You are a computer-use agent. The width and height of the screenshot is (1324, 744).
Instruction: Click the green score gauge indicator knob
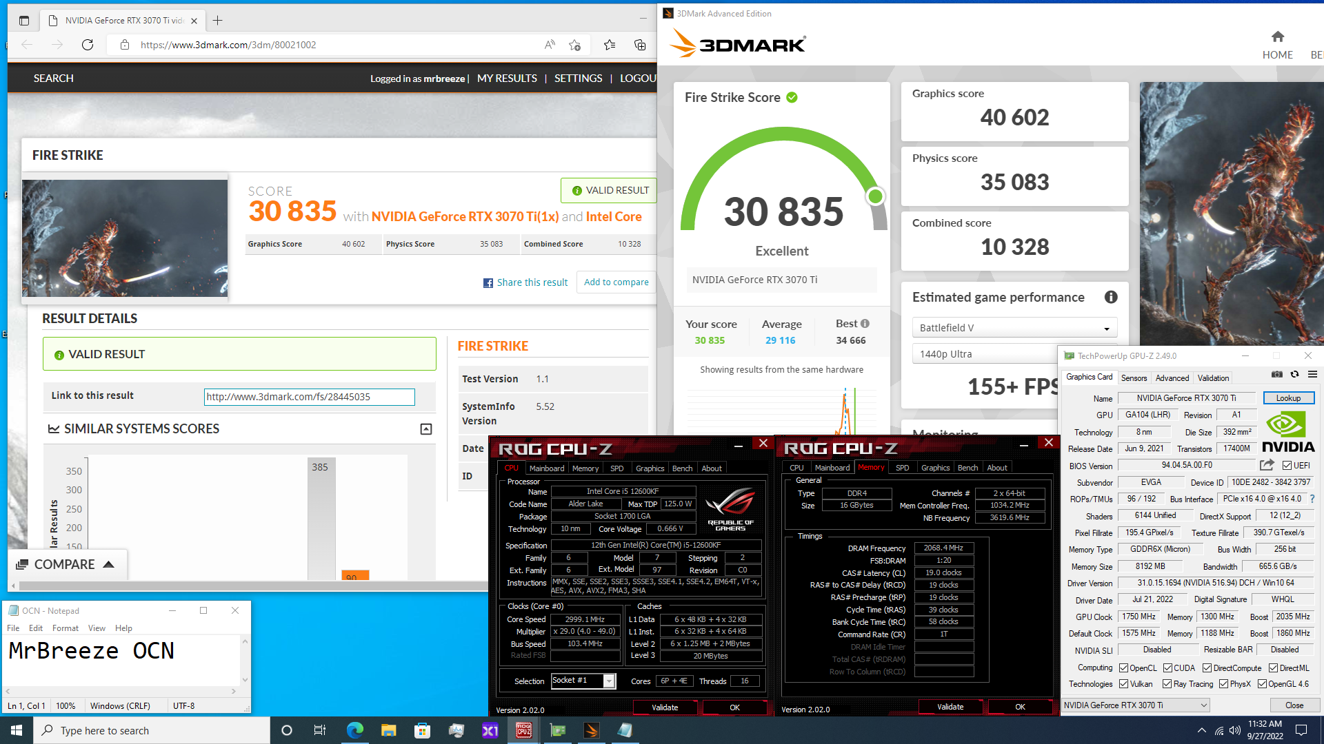[x=876, y=196]
